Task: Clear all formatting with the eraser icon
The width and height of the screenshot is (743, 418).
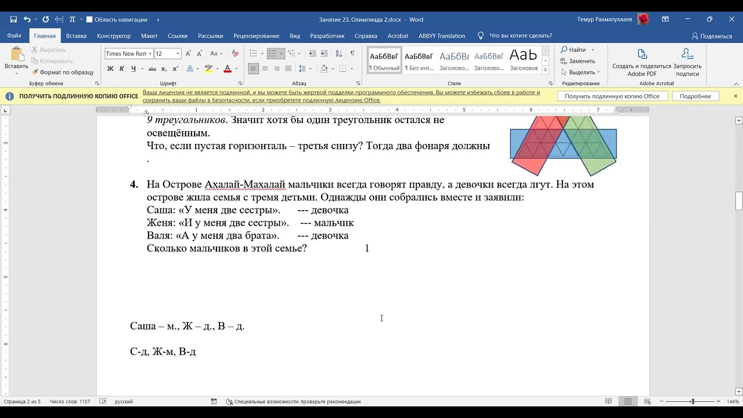Action: click(x=235, y=53)
